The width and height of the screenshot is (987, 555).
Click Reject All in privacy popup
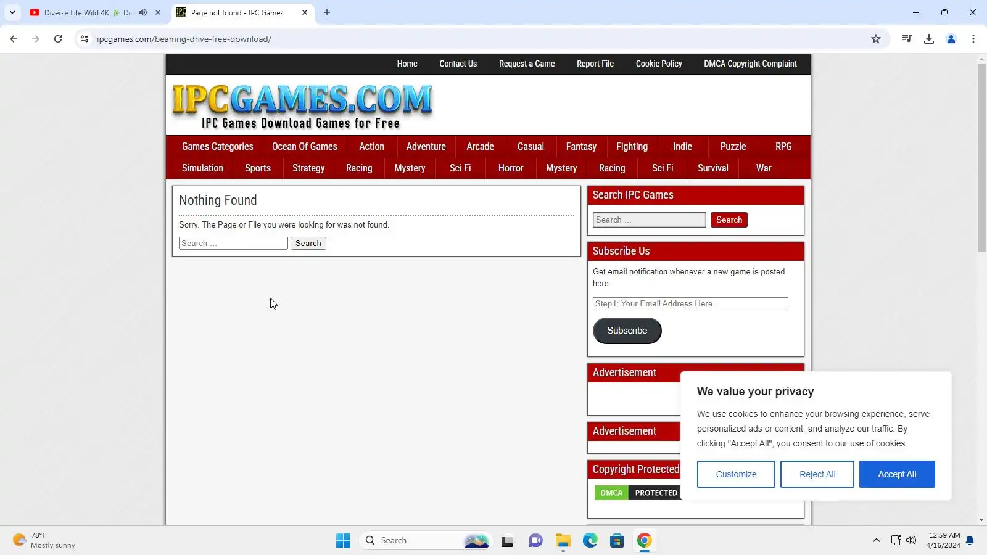pos(817,474)
